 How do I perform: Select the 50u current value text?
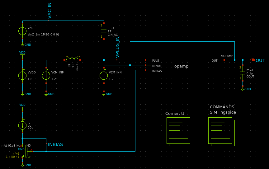coord(31,128)
